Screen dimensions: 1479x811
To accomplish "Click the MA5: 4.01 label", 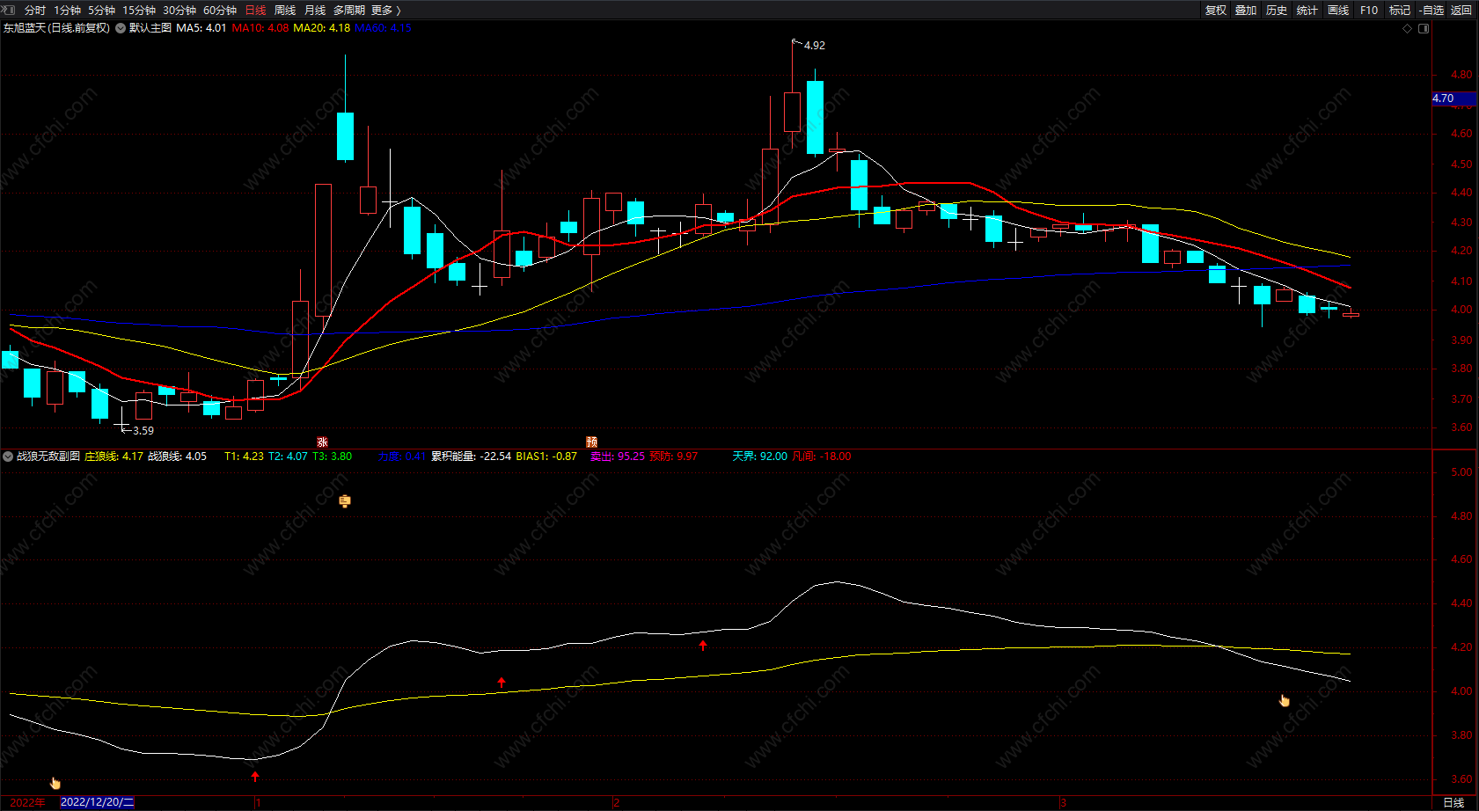I will coord(201,28).
